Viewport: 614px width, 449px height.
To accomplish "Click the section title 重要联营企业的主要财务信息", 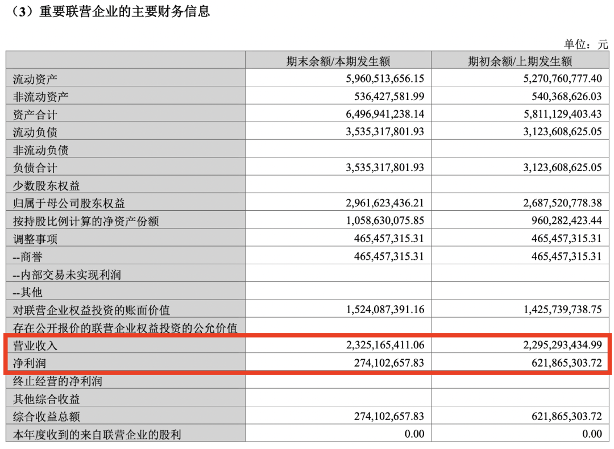I will pos(125,11).
